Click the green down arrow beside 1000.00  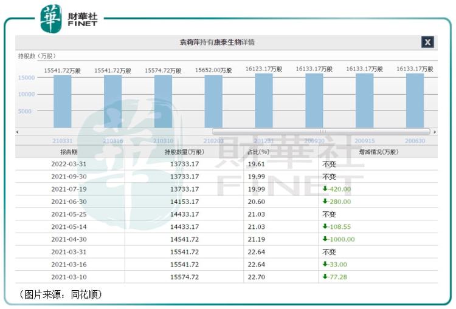(325, 239)
